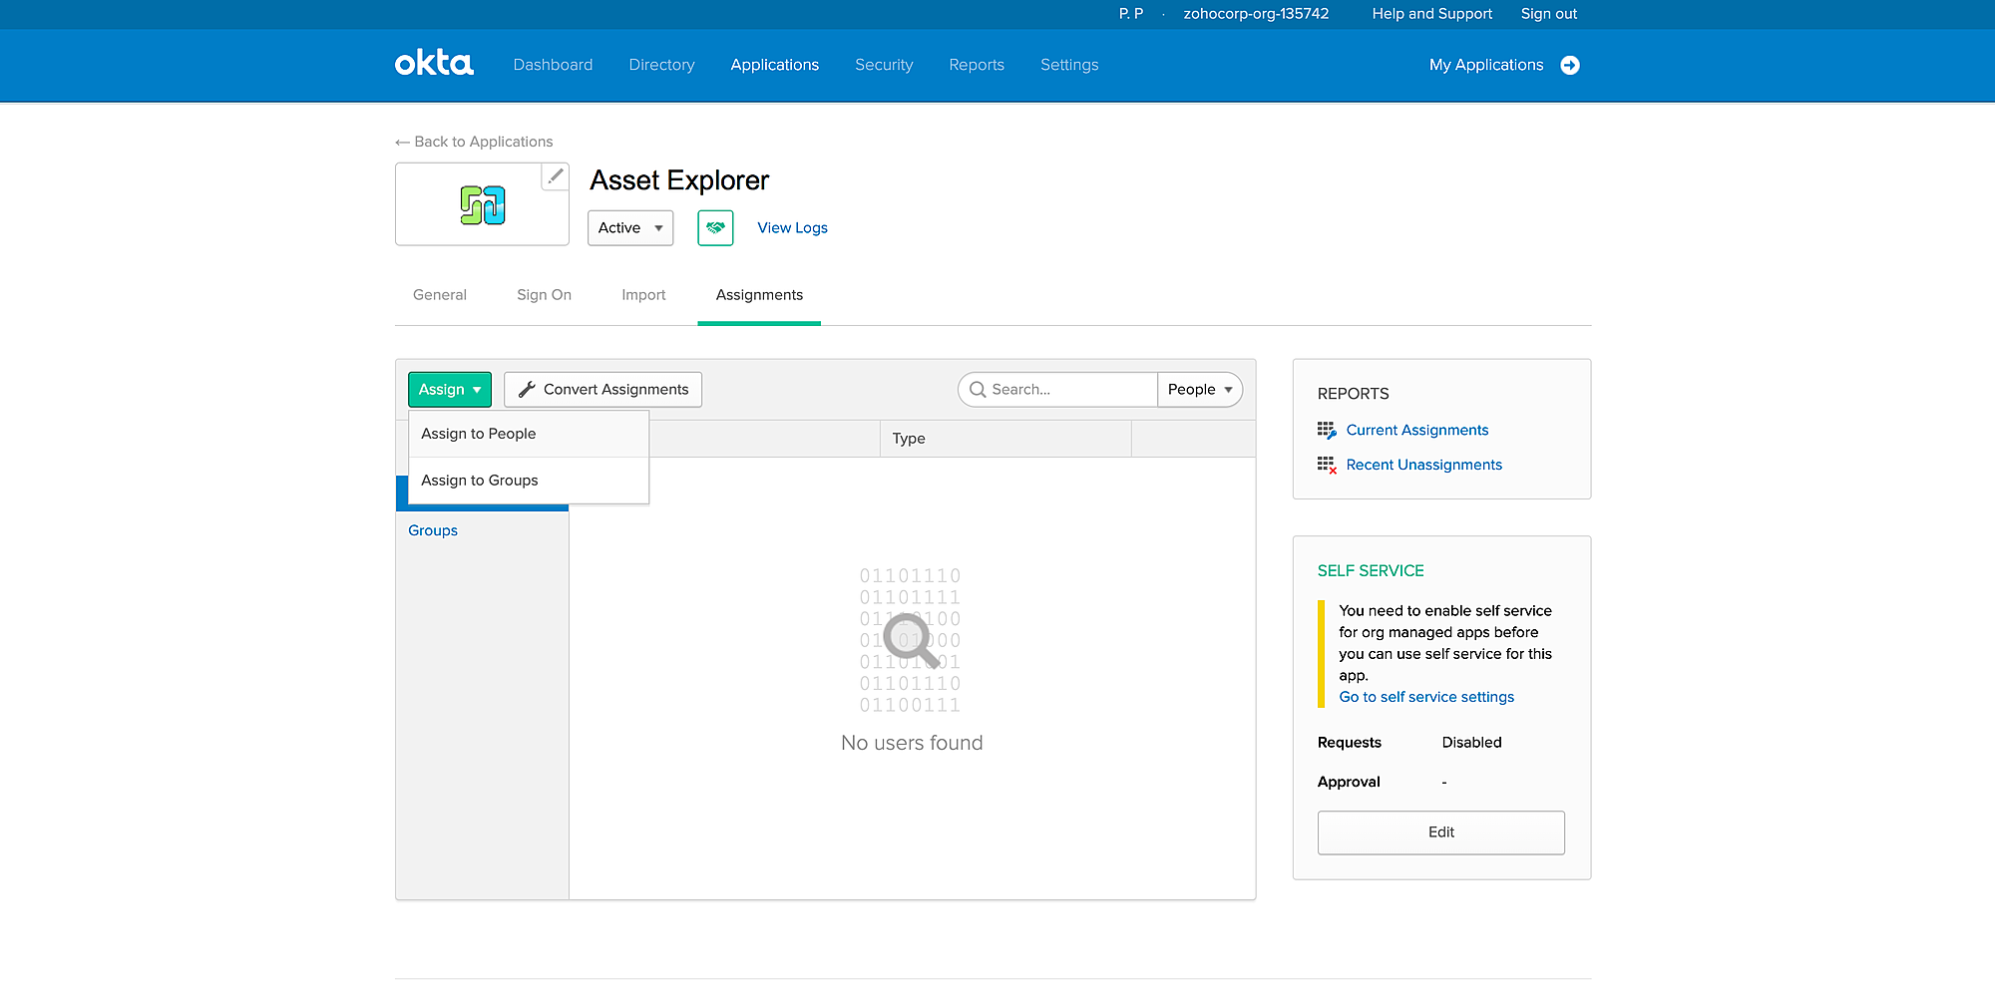Image resolution: width=1995 pixels, height=989 pixels.
Task: Click the Current Assignments report grid icon
Action: [1326, 430]
